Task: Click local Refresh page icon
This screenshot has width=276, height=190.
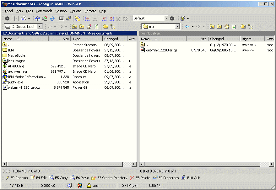Action: click(96, 27)
